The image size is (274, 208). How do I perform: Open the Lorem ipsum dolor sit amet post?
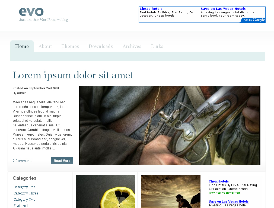pos(73,75)
